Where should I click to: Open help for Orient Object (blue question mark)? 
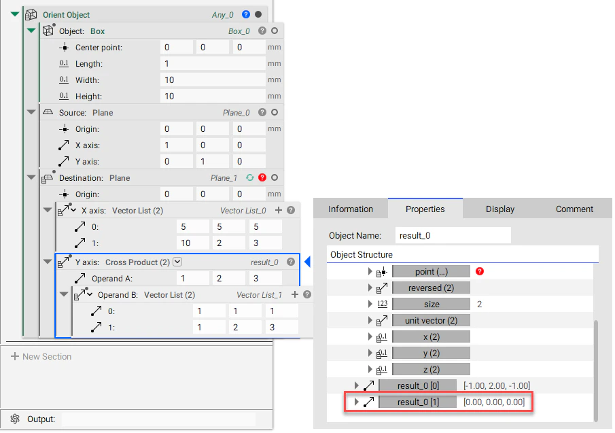(246, 14)
